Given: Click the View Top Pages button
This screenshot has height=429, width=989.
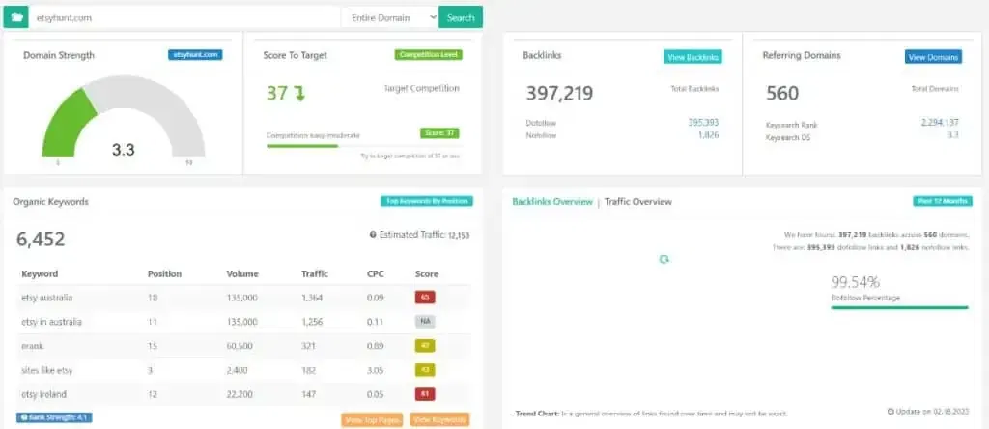Looking at the screenshot, I should coord(372,420).
